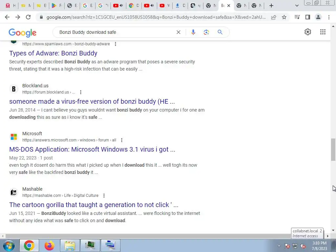This screenshot has height=252, width=336.
Task: Open Chrome side panel icon
Action: [308, 17]
